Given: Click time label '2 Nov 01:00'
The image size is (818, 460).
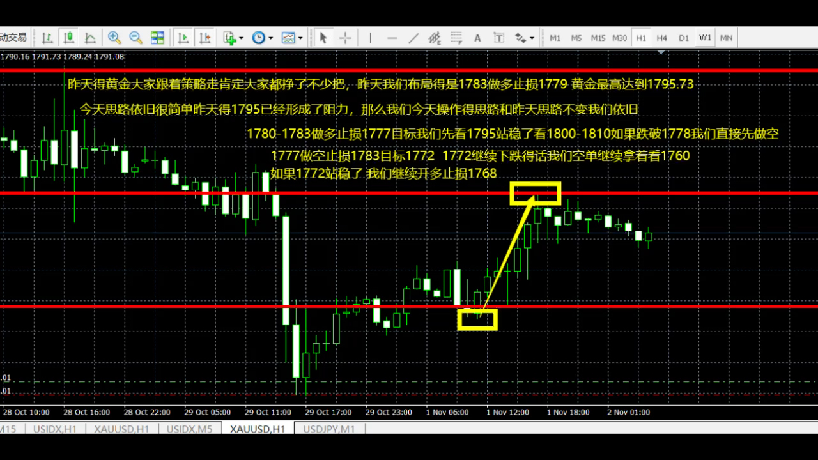Looking at the screenshot, I should 628,412.
